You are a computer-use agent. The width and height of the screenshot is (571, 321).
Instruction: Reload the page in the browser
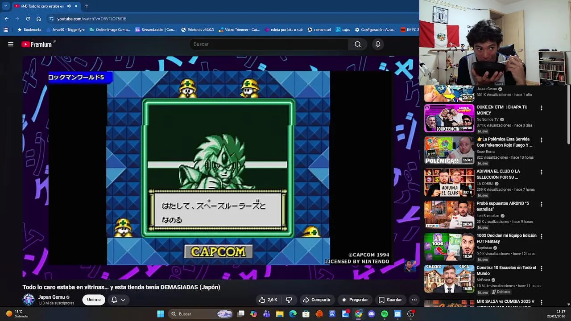click(28, 19)
